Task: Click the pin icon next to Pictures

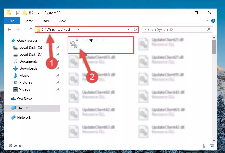Action: click(58, 82)
